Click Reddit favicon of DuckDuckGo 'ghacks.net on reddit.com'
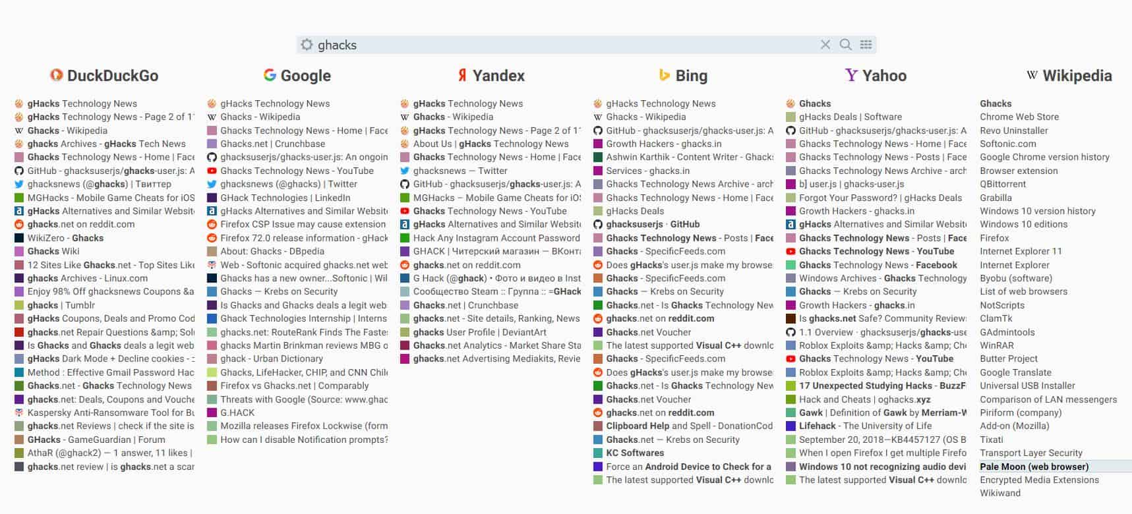 19,224
